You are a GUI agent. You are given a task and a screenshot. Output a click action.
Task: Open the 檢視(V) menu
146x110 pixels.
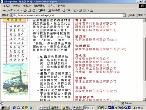[x=27, y=6]
